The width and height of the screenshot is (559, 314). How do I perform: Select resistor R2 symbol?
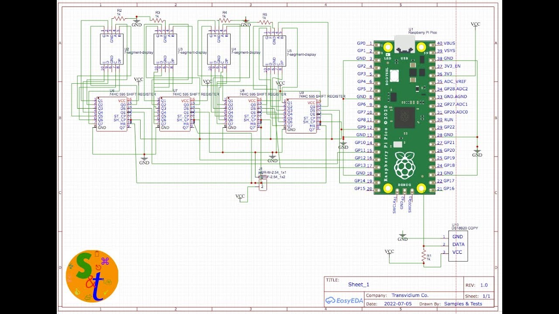pyautogui.click(x=119, y=18)
